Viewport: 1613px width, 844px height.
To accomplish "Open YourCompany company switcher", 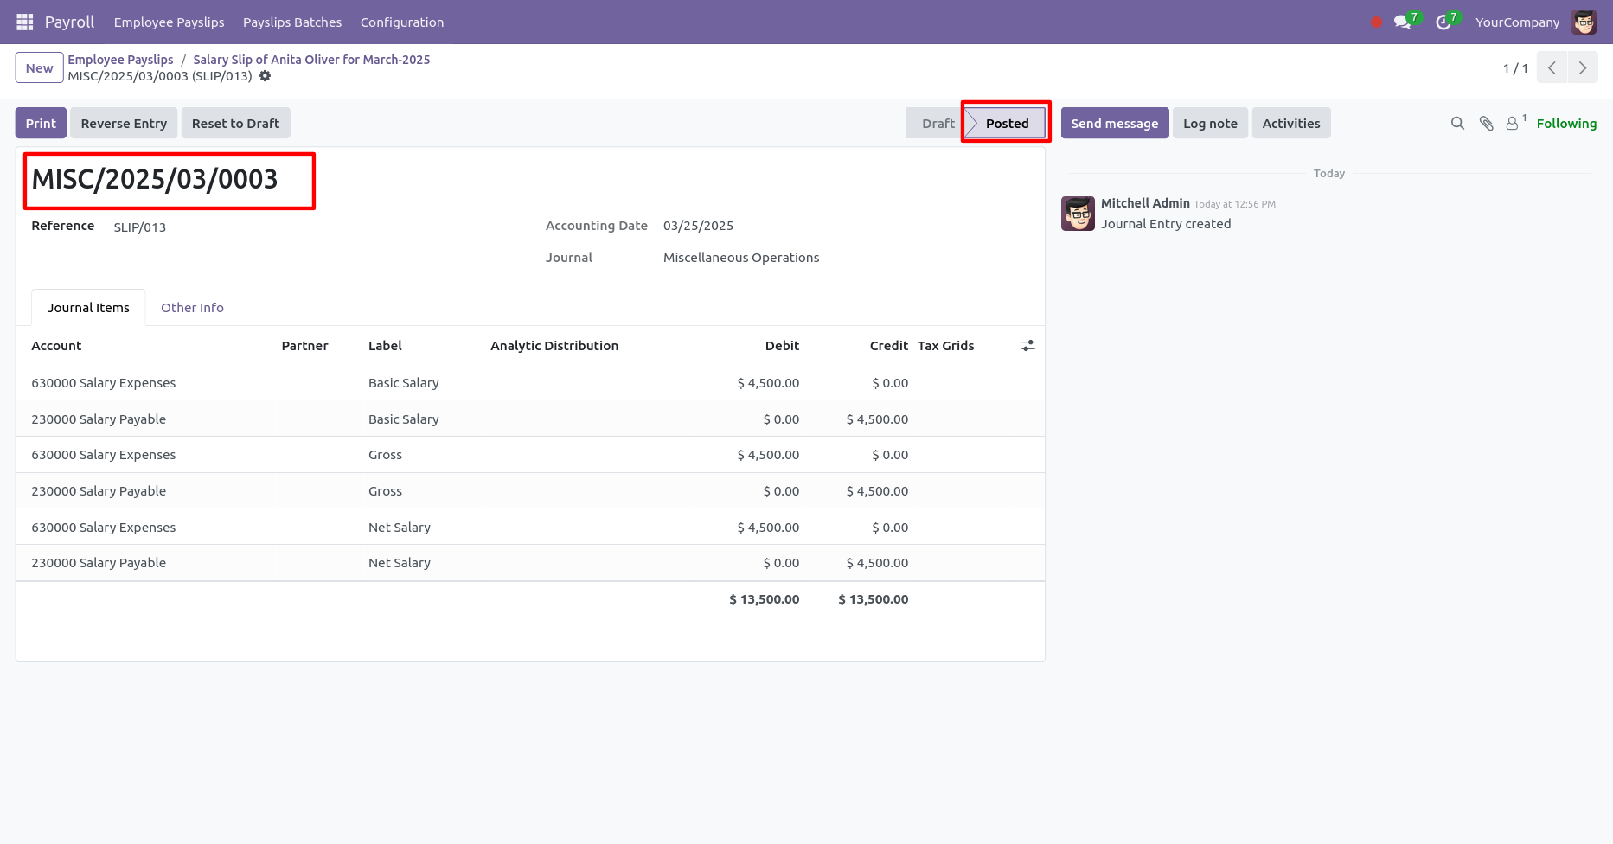I will [x=1517, y=22].
